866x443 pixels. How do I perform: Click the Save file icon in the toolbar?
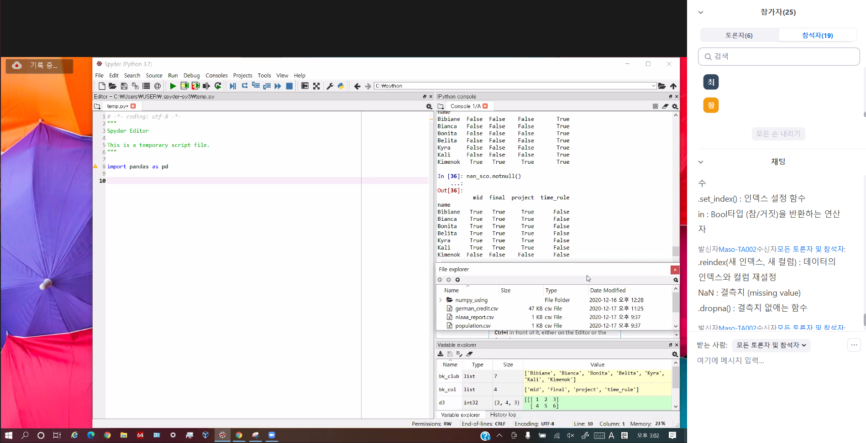point(124,86)
